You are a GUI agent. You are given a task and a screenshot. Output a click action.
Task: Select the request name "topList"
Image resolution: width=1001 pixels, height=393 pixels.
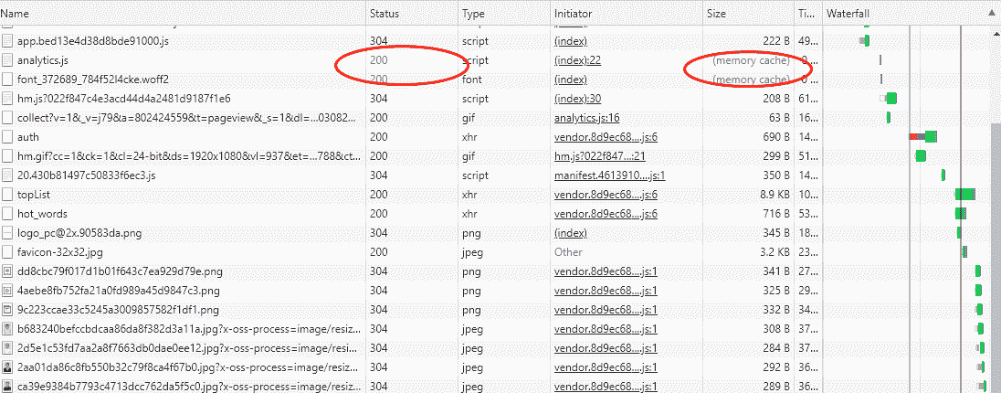(x=33, y=195)
